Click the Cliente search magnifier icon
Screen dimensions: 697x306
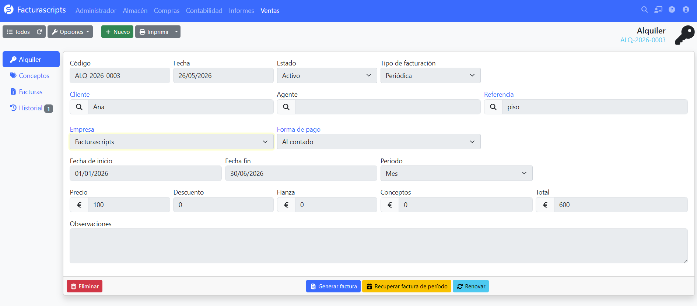point(79,107)
